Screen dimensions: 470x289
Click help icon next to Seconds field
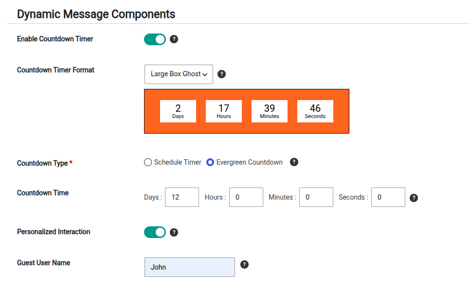point(414,198)
